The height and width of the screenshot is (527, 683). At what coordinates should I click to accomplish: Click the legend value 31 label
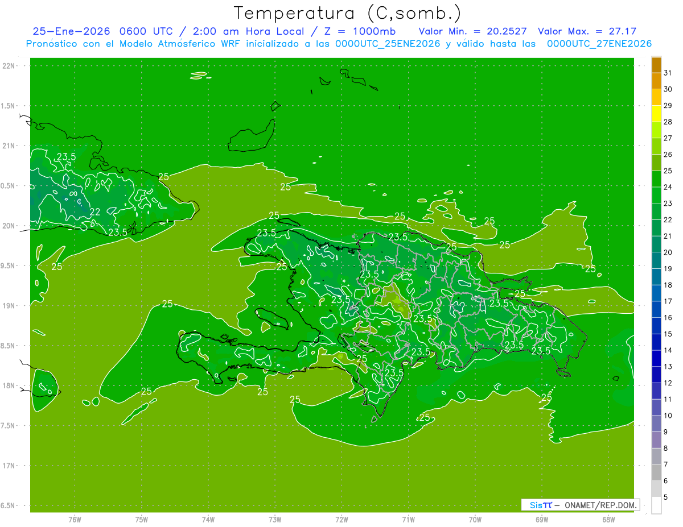pyautogui.click(x=668, y=73)
